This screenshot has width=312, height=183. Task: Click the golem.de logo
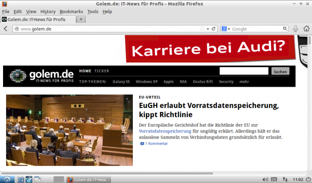pyautogui.click(x=41, y=76)
